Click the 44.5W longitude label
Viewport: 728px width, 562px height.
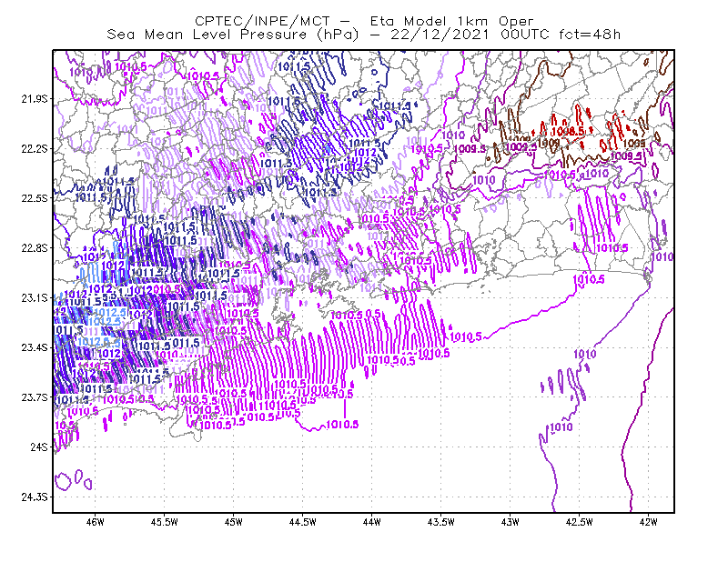pyautogui.click(x=302, y=522)
